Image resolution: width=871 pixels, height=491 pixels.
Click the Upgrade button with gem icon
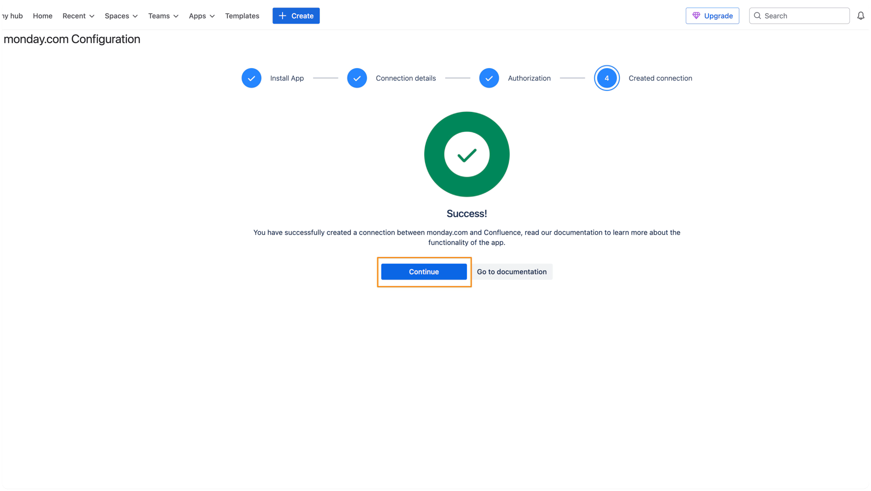point(712,16)
